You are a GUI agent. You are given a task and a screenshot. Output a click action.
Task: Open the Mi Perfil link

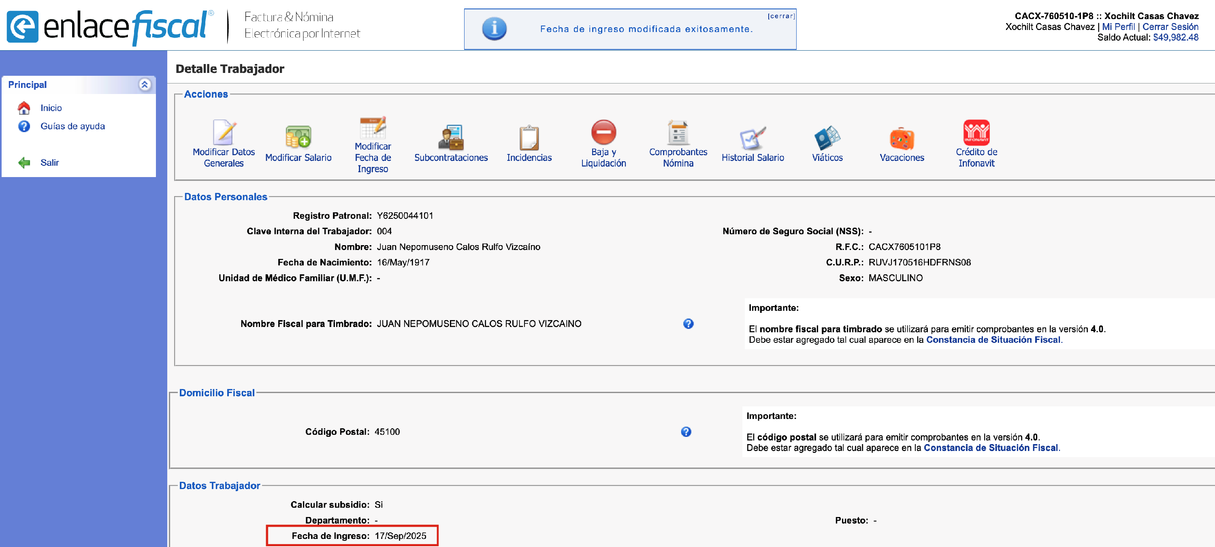[1118, 27]
